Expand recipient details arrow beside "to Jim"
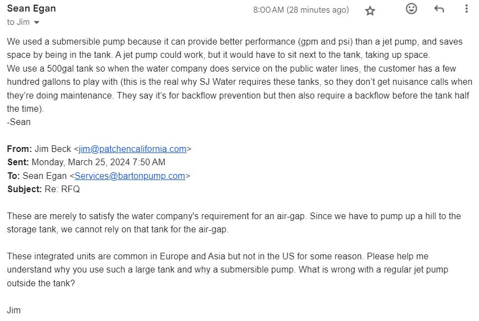Image resolution: width=479 pixels, height=321 pixels. coord(37,23)
